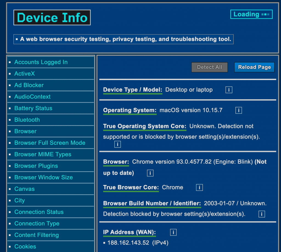Screen dimensions: 281x252
Task: Open Accounts Logged In section
Action: [x=41, y=62]
